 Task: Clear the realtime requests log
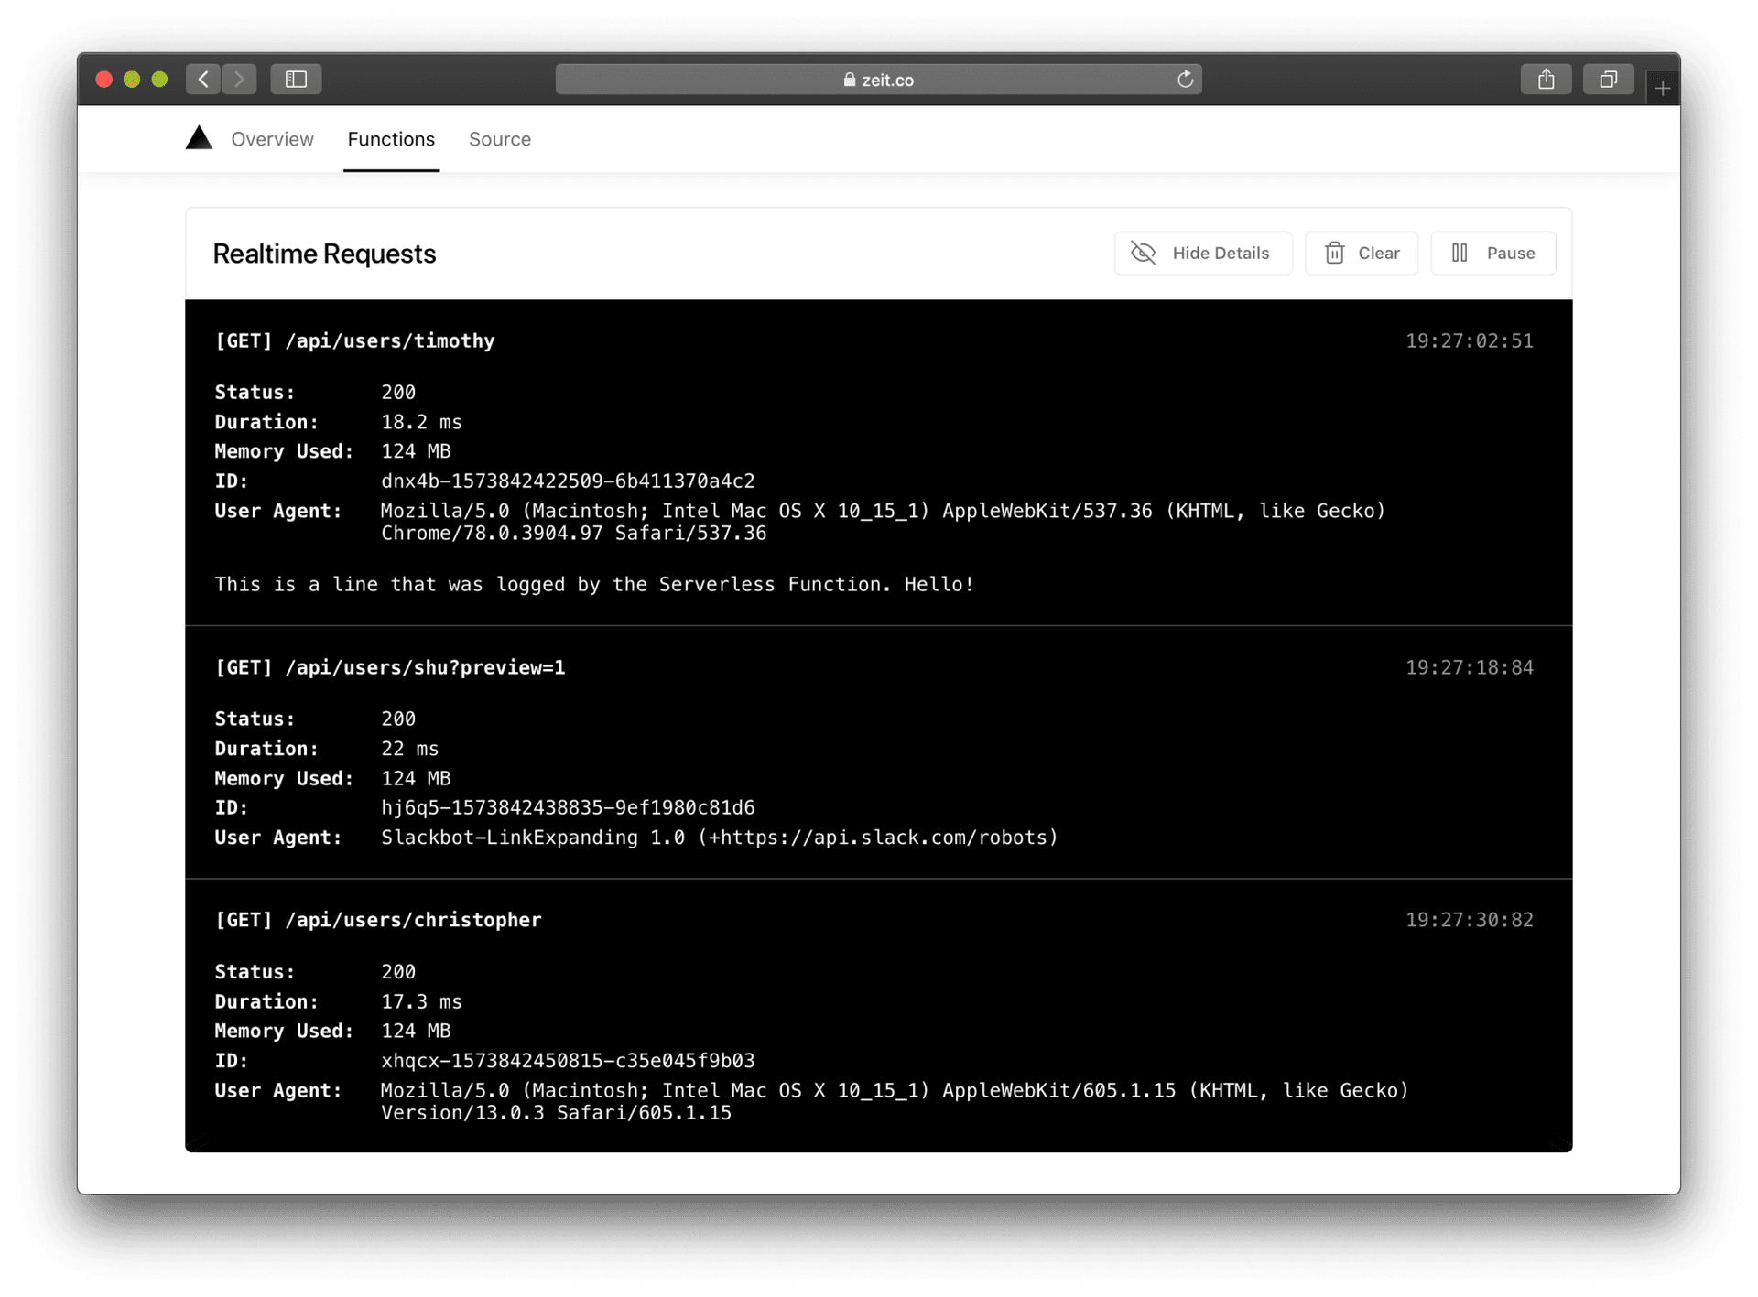click(1362, 253)
